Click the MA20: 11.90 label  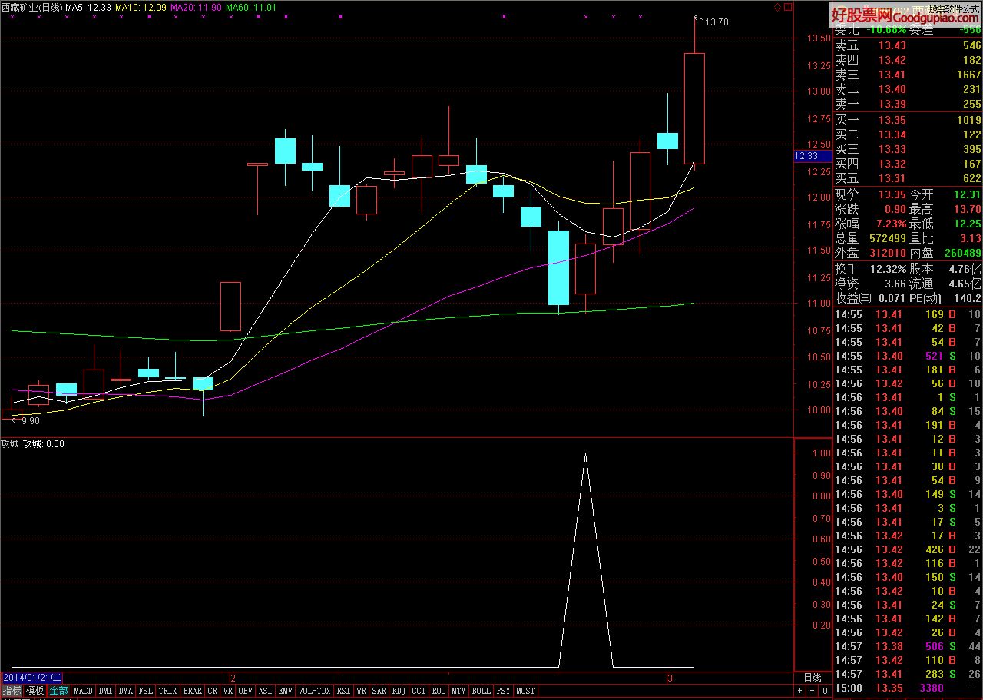pos(195,7)
